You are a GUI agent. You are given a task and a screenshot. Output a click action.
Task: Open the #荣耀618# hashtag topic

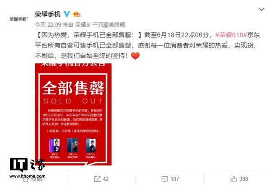tap(231, 35)
